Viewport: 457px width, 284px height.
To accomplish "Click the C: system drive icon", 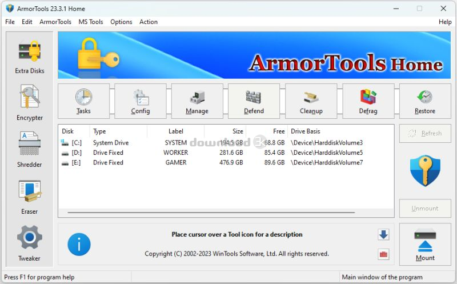I will click(x=65, y=143).
